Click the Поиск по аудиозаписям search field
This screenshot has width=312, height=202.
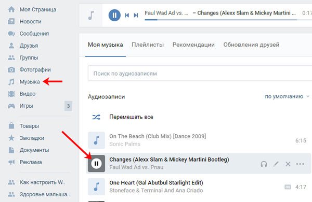pos(200,74)
